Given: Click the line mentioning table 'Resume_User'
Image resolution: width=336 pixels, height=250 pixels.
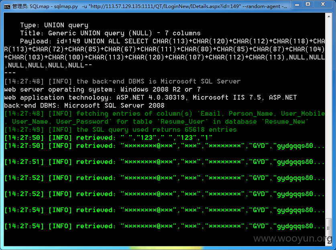Looking at the screenshot, I should 157,122.
